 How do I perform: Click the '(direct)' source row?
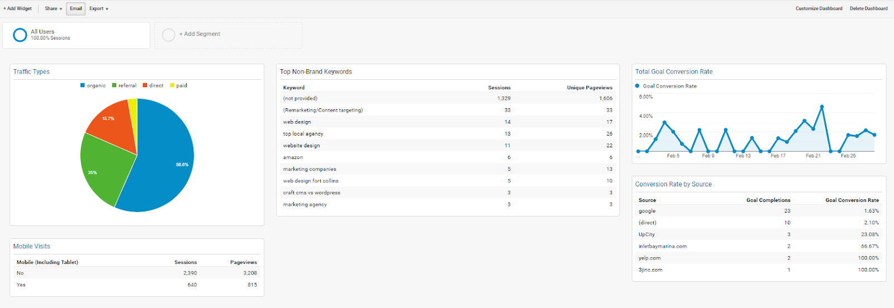pos(759,223)
